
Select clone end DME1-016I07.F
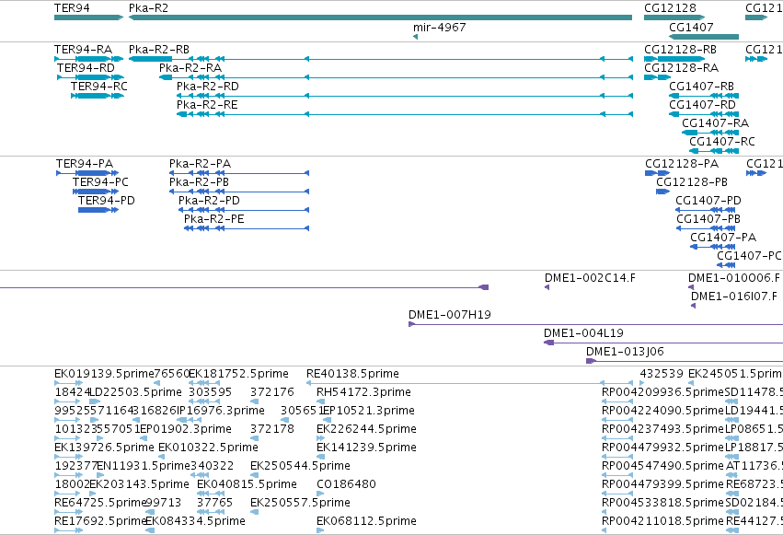(x=693, y=306)
